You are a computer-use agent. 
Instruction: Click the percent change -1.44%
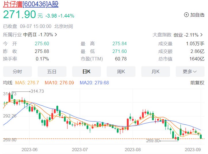[66, 16]
